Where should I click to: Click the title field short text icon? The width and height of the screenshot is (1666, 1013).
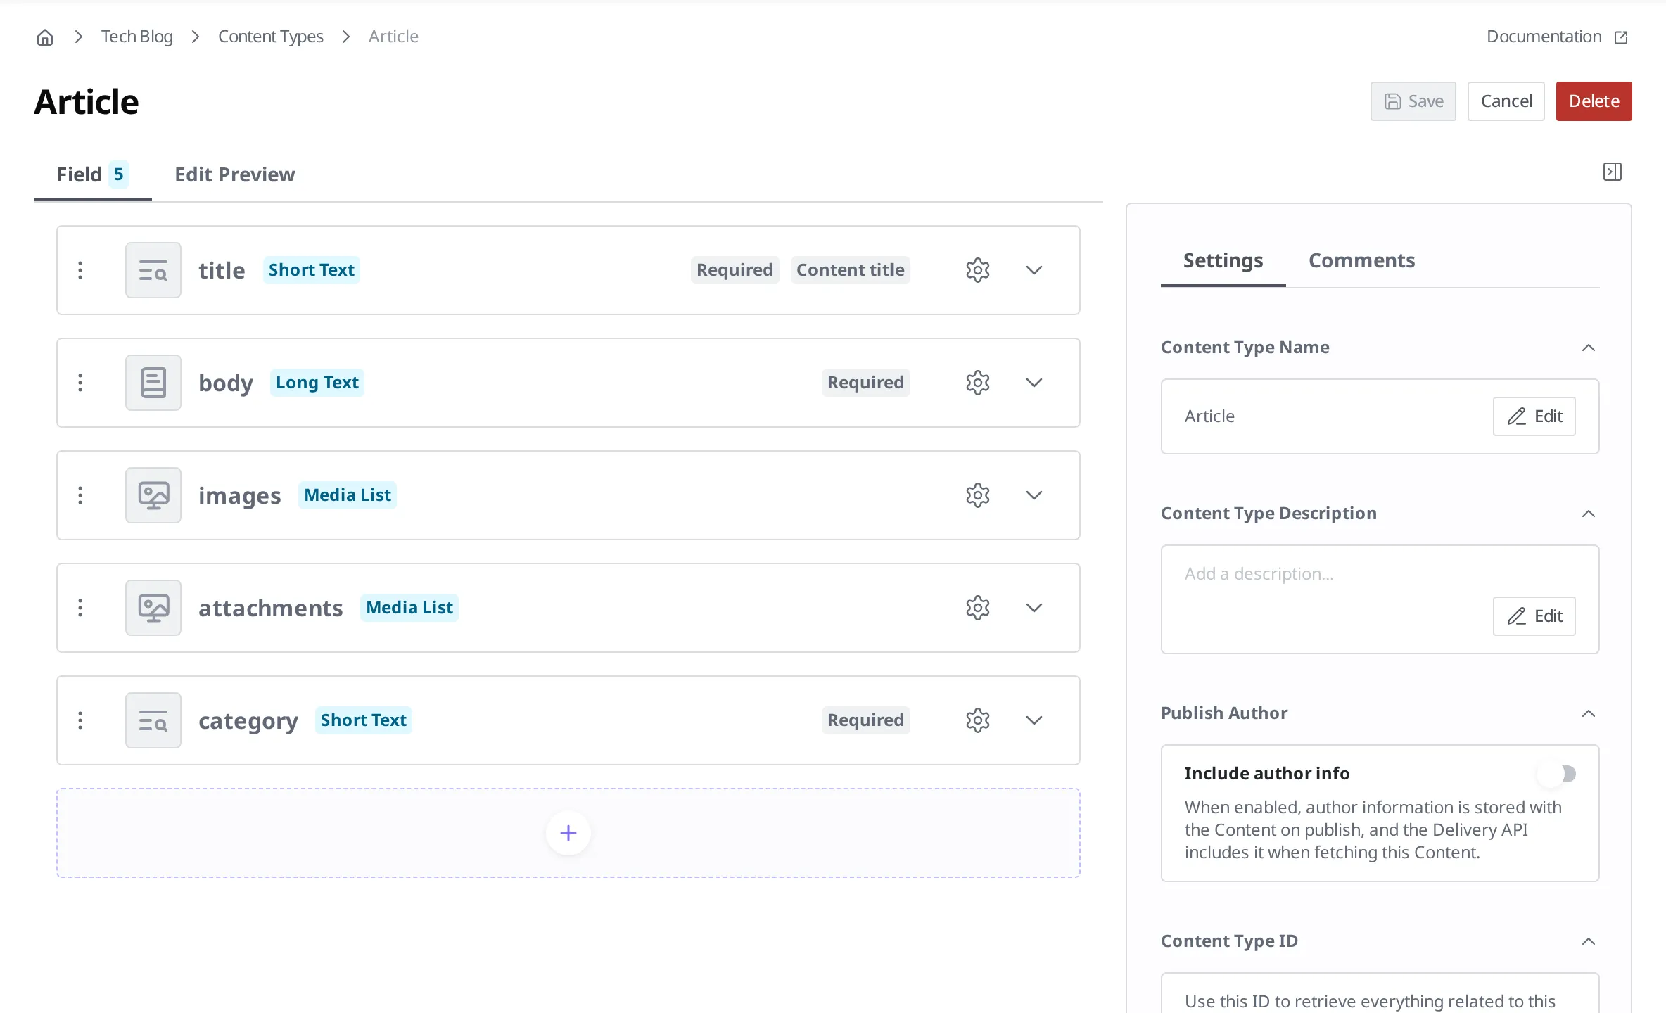pyautogui.click(x=153, y=270)
